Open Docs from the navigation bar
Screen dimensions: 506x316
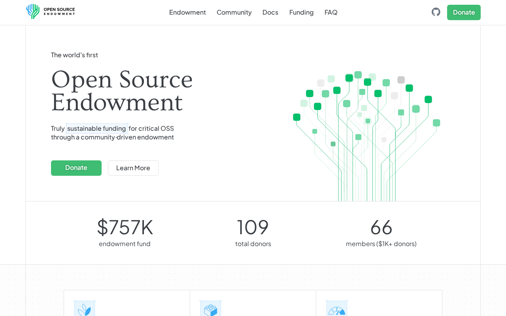(270, 12)
